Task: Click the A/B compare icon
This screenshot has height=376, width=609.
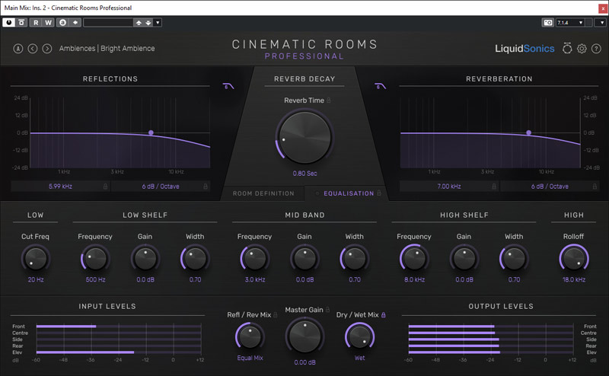Action: tap(18, 49)
